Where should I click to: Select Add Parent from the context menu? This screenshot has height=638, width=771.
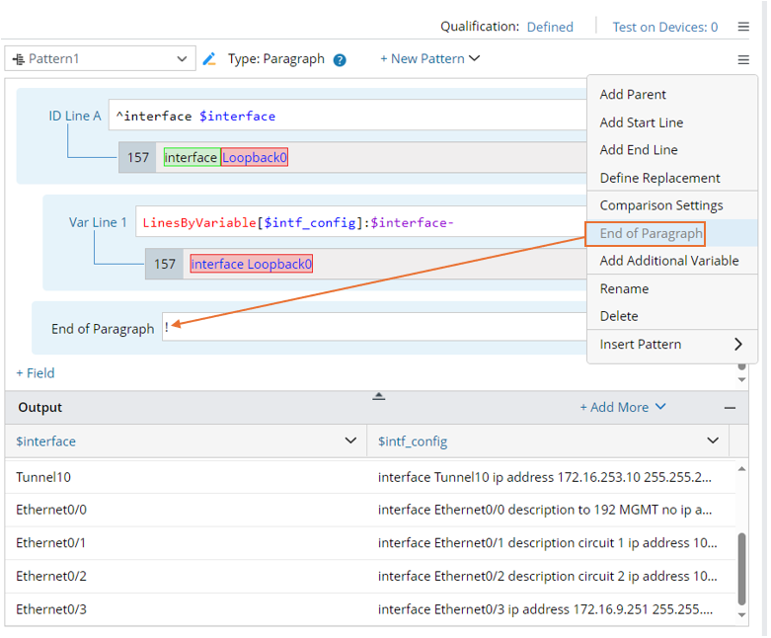pyautogui.click(x=633, y=95)
